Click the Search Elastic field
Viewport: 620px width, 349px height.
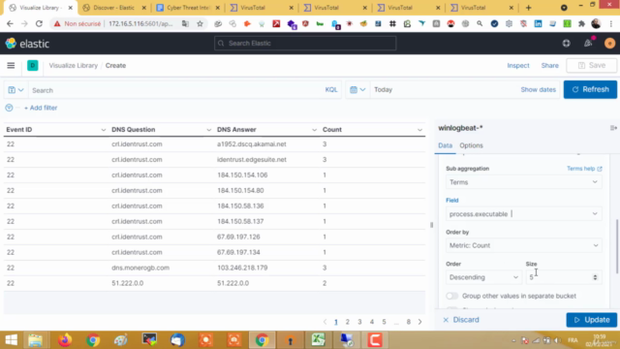(305, 43)
